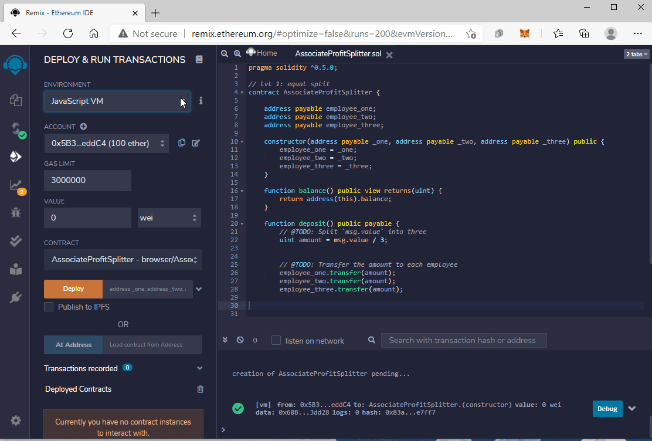Clear the terminal console
Screen dimensions: 652x441
tap(240, 340)
